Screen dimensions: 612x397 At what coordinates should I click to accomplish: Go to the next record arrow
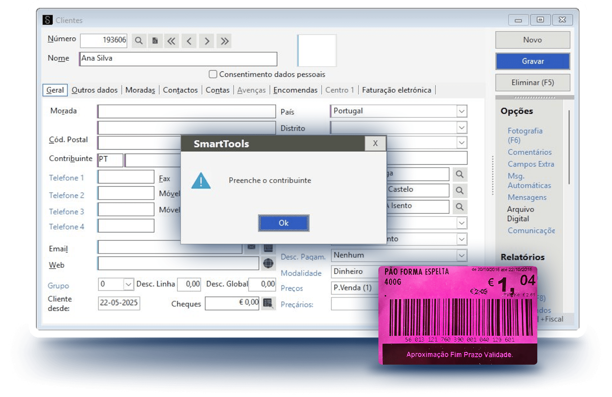[x=206, y=41]
